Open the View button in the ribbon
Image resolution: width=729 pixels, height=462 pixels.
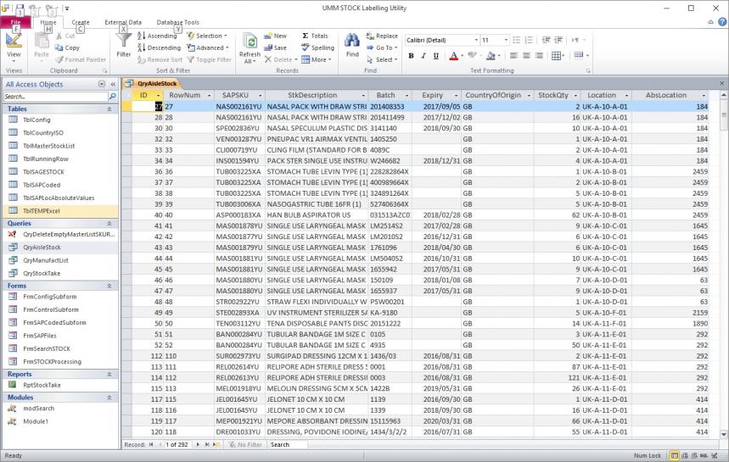tap(14, 47)
